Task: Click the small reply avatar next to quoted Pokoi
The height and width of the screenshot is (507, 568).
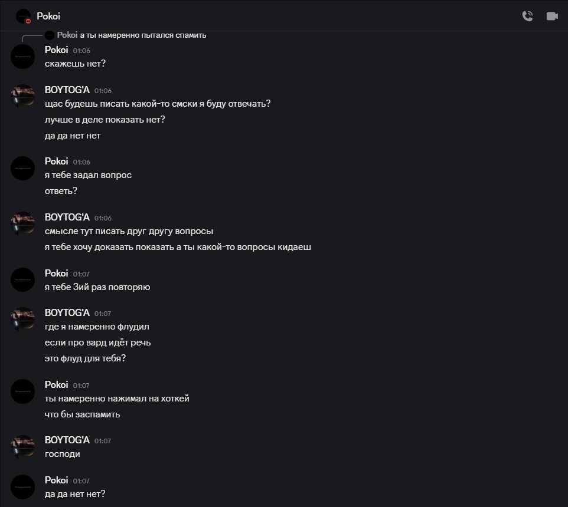Action: coord(50,35)
